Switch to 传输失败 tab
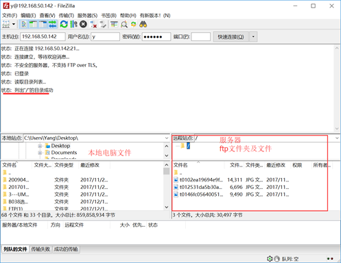The height and width of the screenshot is (263, 341). pyautogui.click(x=40, y=249)
